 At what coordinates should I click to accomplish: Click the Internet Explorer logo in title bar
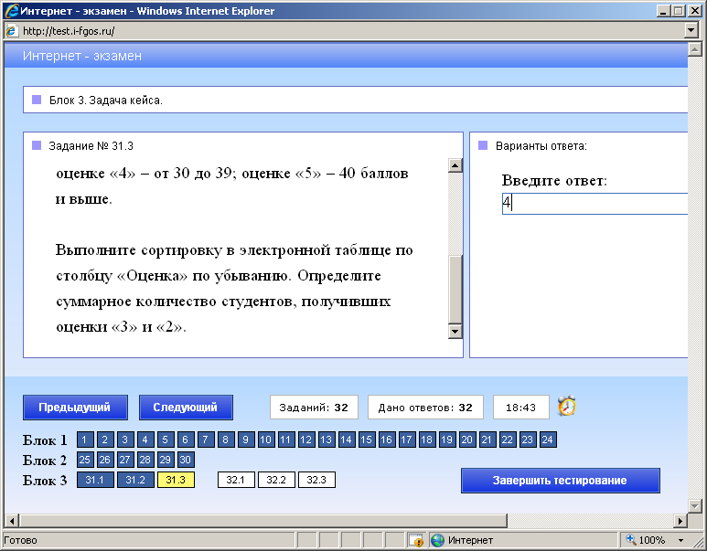(12, 11)
